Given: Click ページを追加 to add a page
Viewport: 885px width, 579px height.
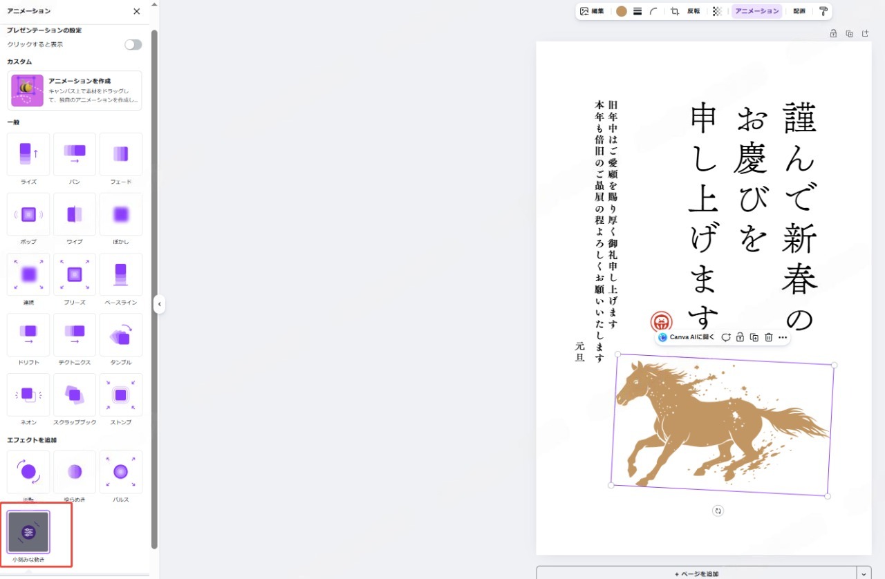Looking at the screenshot, I should pyautogui.click(x=699, y=574).
